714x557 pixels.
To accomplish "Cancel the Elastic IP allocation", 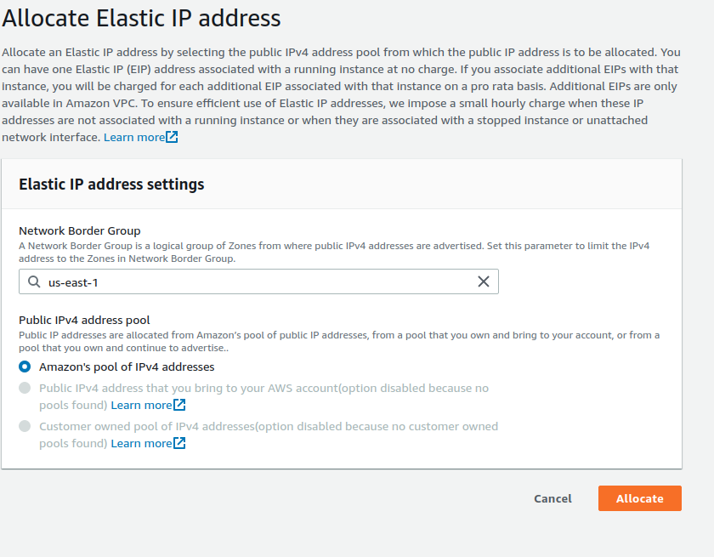I will coord(552,499).
